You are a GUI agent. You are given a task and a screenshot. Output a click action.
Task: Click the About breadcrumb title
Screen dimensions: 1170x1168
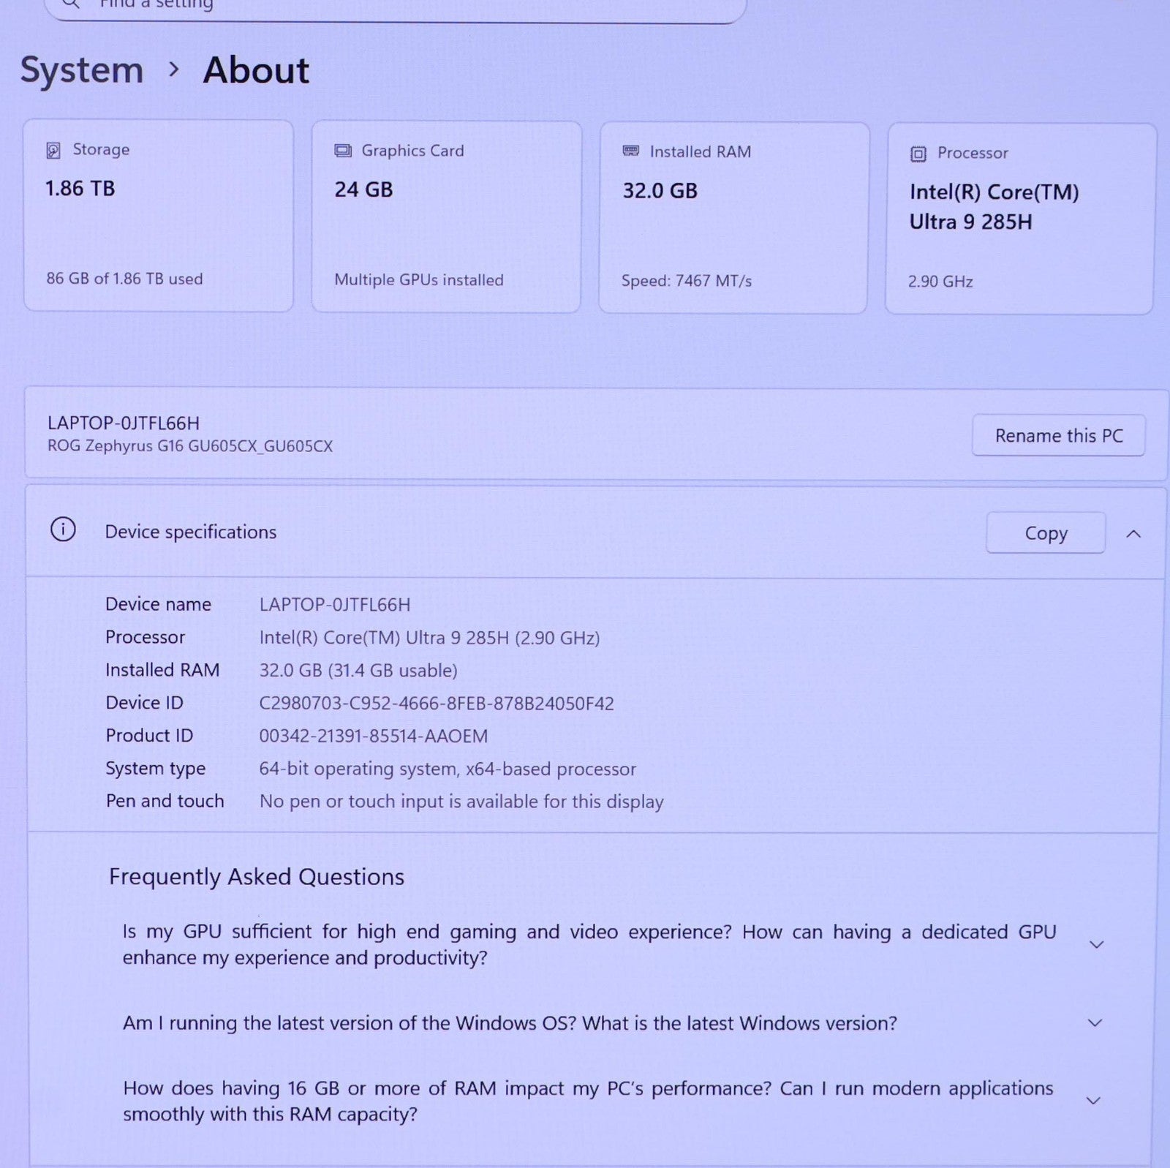pos(256,71)
